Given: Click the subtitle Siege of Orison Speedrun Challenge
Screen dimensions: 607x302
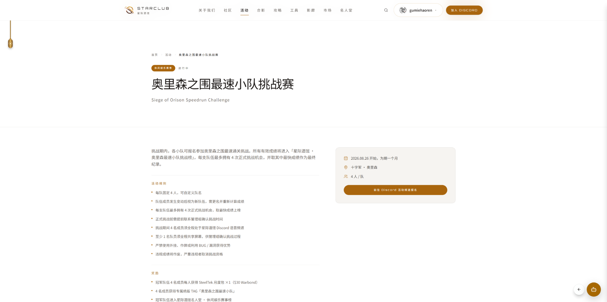Looking at the screenshot, I should click(190, 100).
